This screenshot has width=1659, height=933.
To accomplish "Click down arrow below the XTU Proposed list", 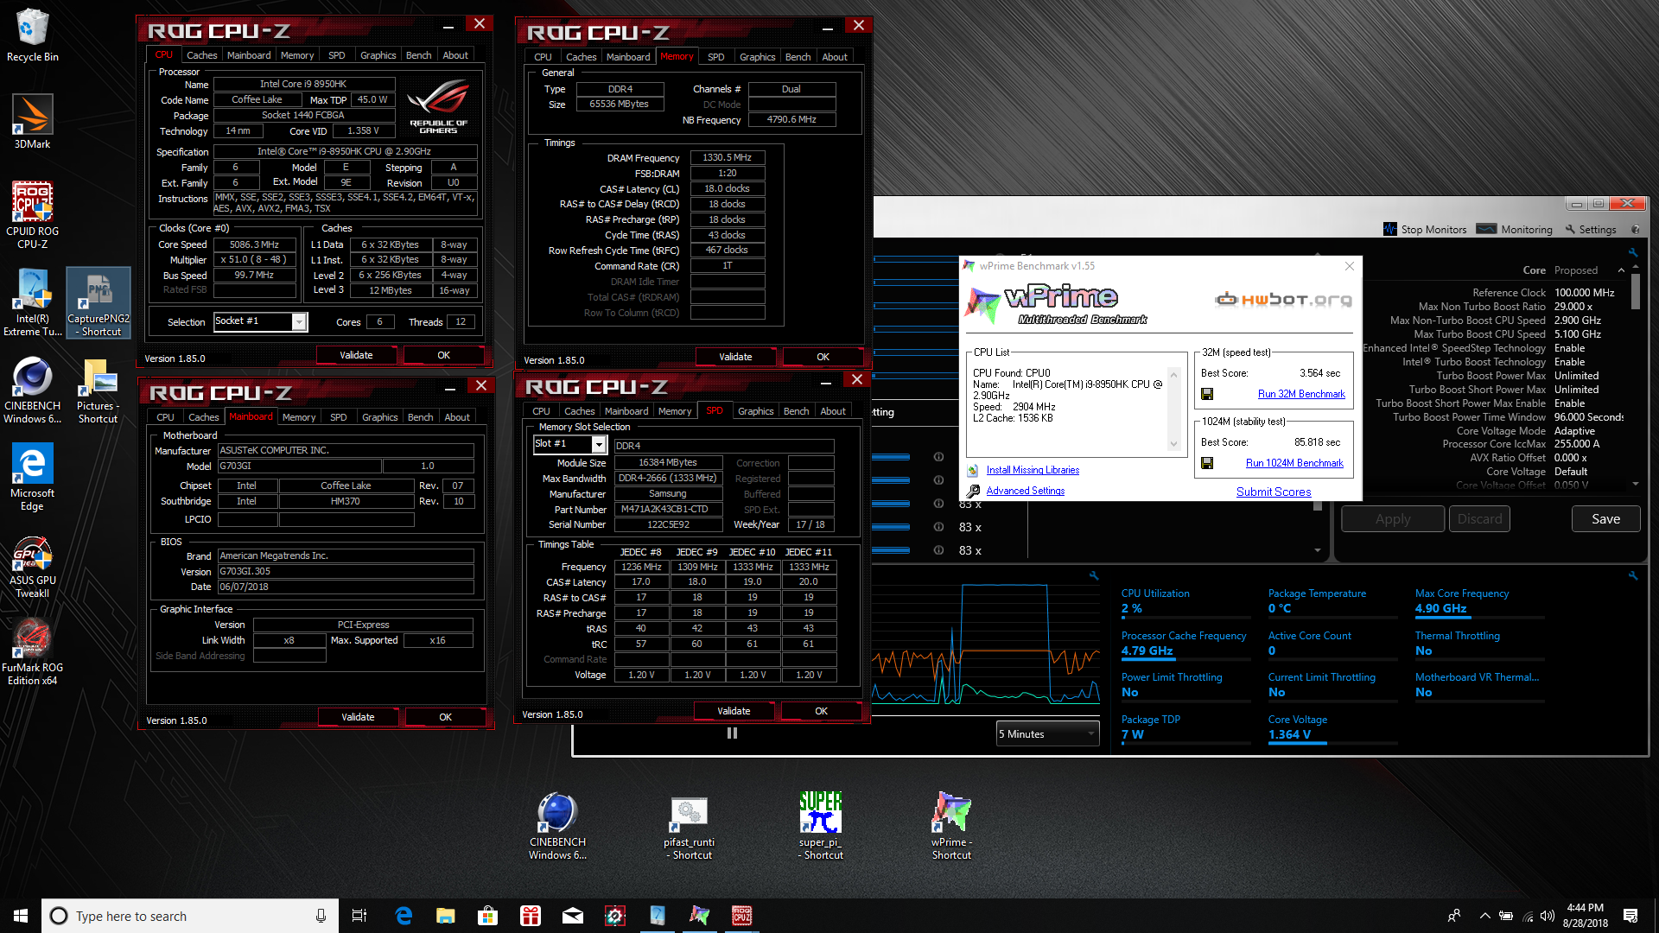I will pyautogui.click(x=1635, y=484).
